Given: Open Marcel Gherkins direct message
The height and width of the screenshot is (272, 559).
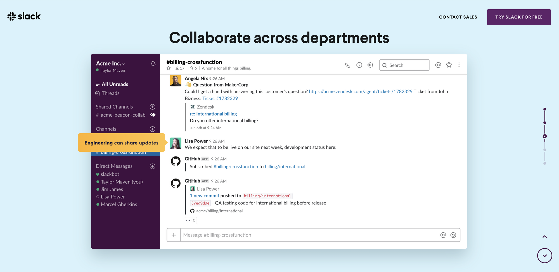Looking at the screenshot, I should pos(117,204).
